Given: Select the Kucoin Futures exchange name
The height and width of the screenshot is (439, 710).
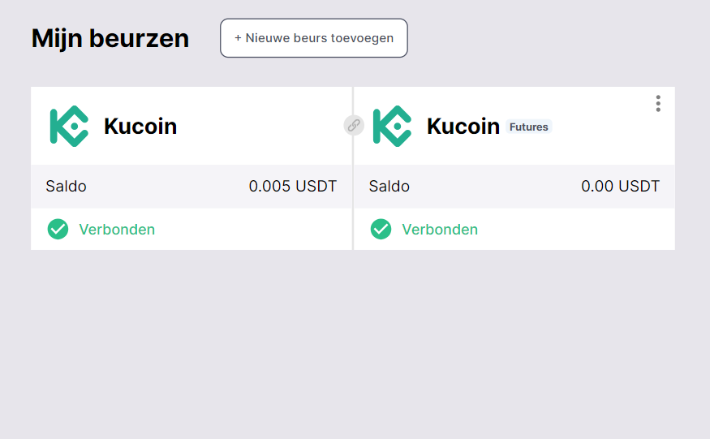Looking at the screenshot, I should click(463, 127).
